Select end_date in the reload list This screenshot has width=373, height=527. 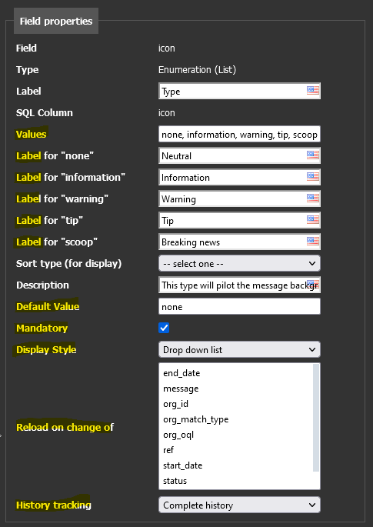(x=182, y=373)
